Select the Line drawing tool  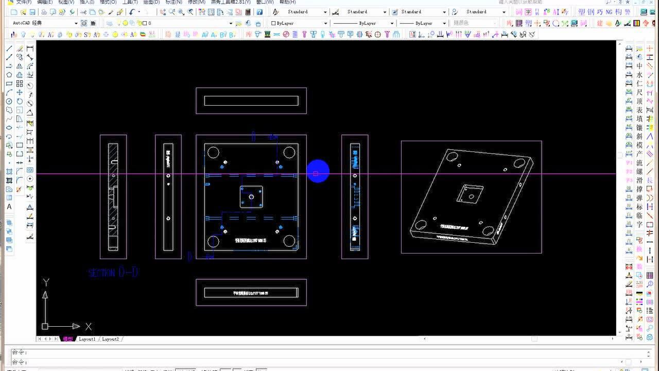(9, 48)
